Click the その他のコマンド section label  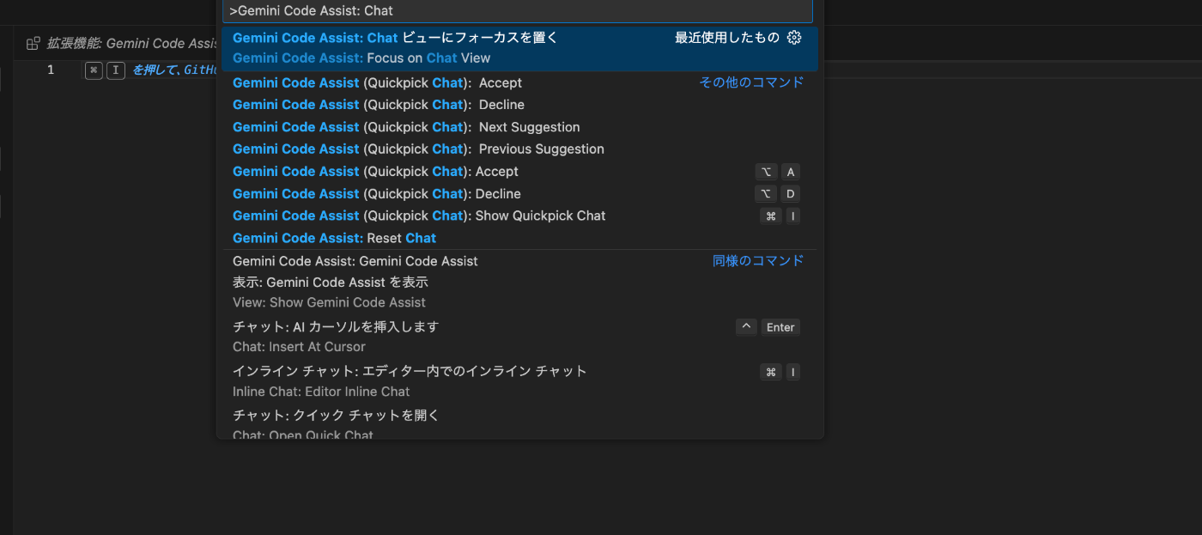tap(751, 82)
